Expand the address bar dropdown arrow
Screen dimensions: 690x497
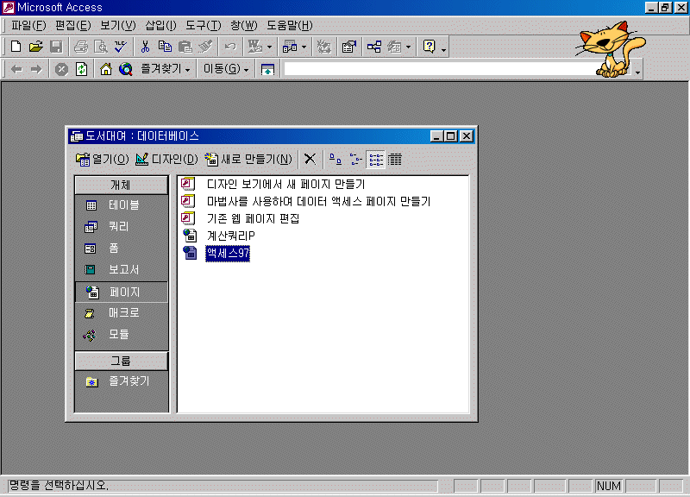[637, 71]
